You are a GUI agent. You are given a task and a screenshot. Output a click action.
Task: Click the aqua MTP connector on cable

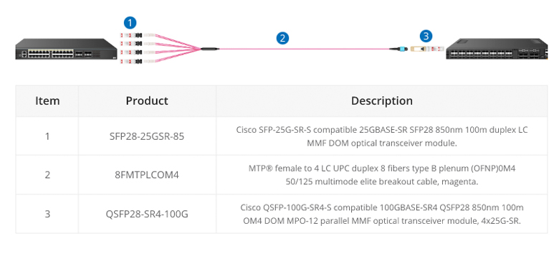click(400, 49)
